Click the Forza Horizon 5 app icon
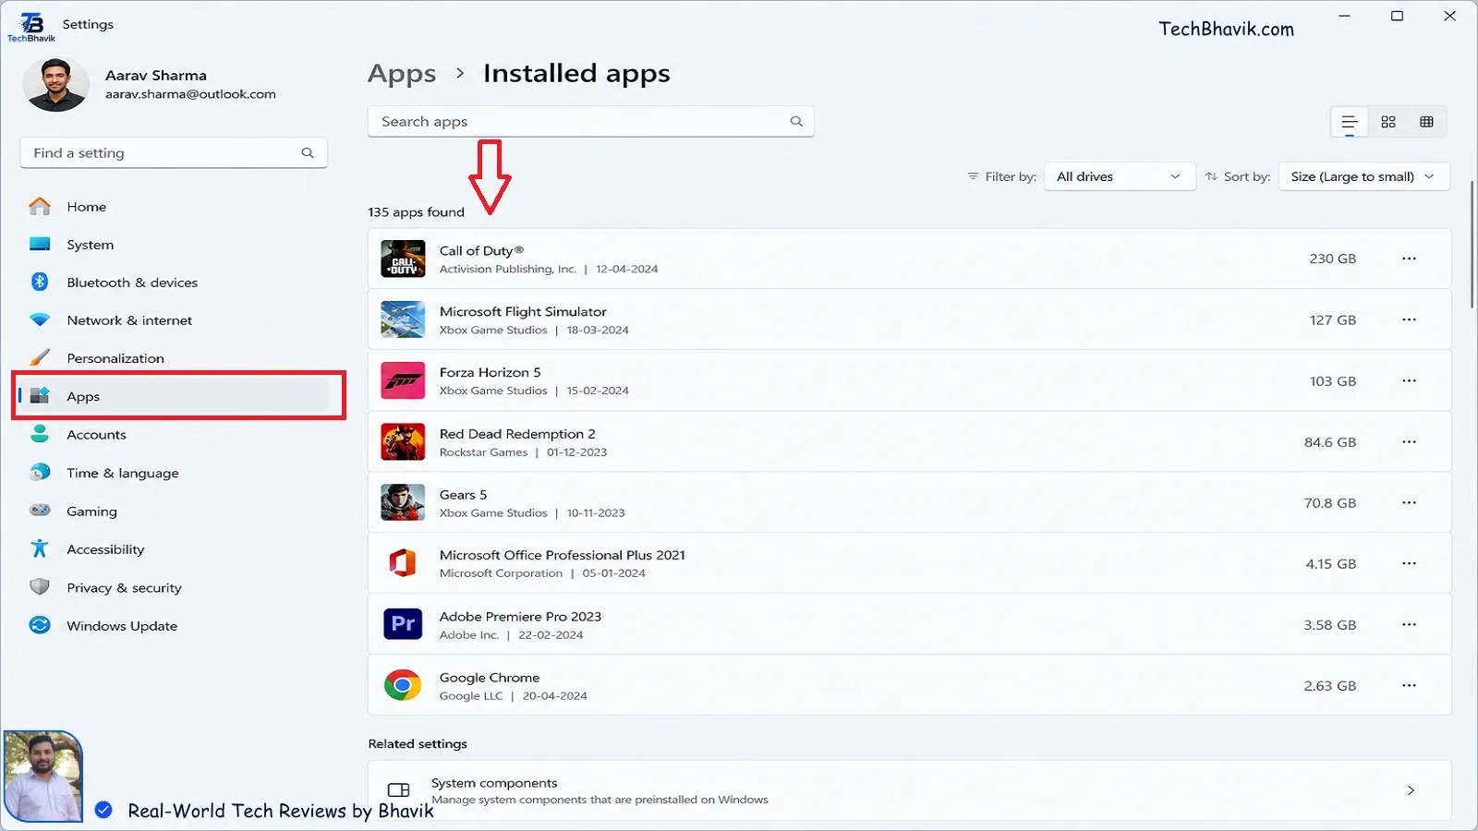Viewport: 1478px width, 831px height. click(x=403, y=380)
